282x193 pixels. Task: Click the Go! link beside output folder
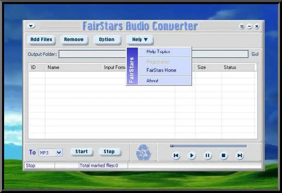pyautogui.click(x=255, y=54)
